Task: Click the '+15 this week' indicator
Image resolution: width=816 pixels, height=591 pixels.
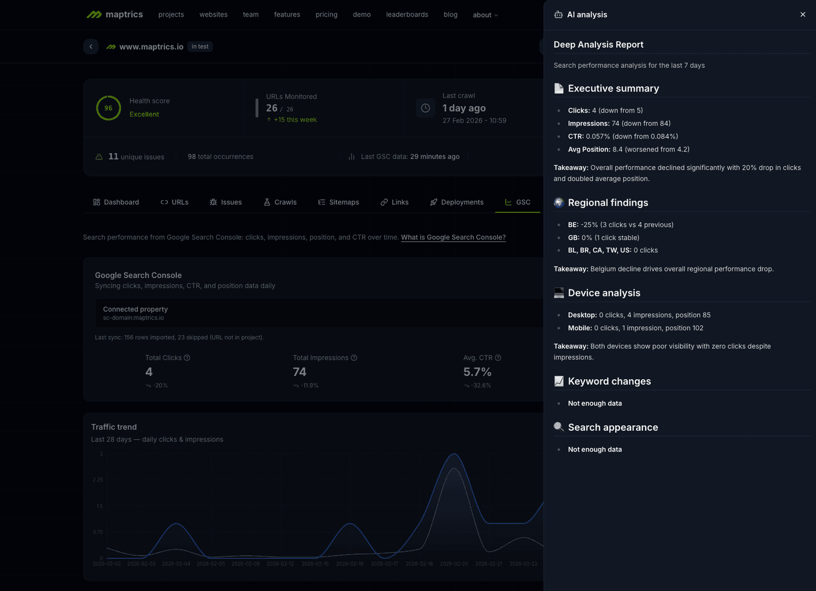Action: 292,120
